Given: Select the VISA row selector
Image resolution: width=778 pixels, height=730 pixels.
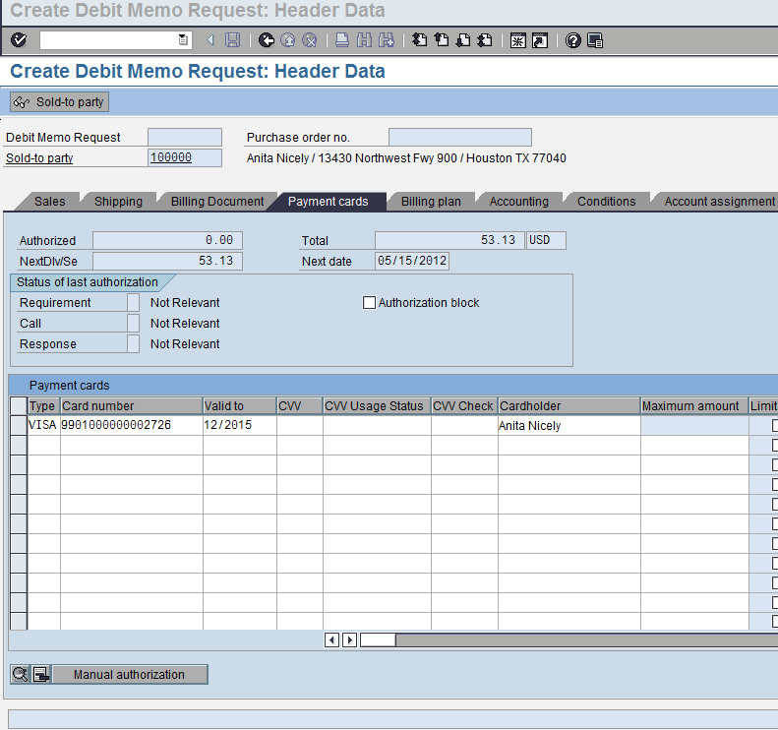Looking at the screenshot, I should click(19, 425).
